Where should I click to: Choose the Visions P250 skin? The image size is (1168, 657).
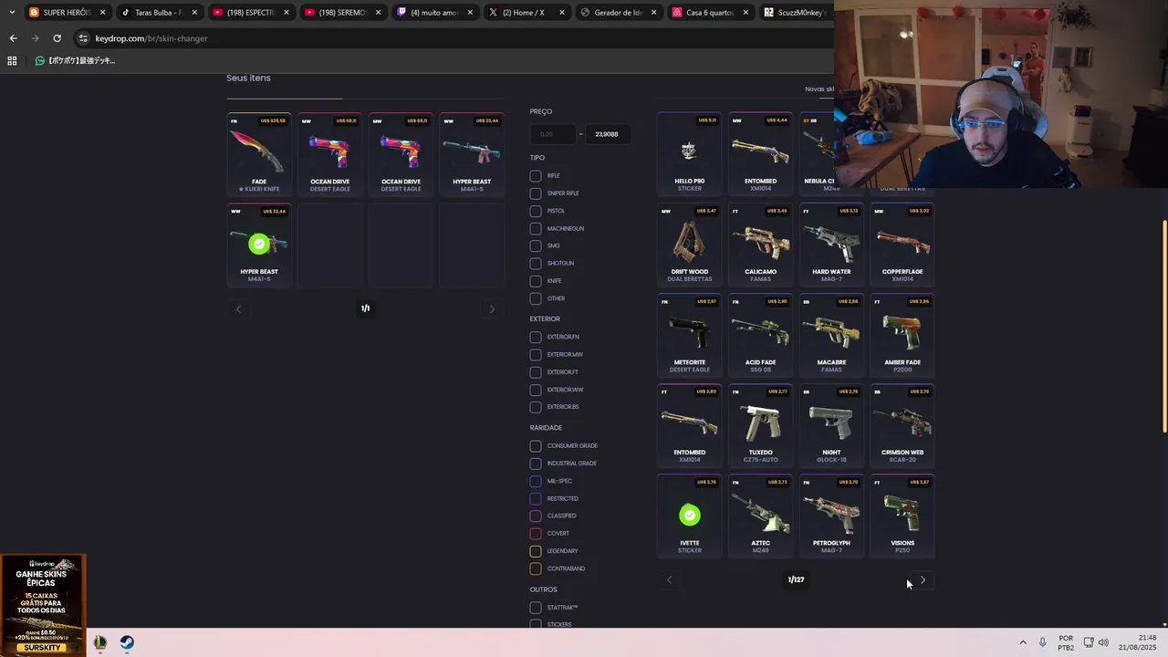click(x=902, y=516)
